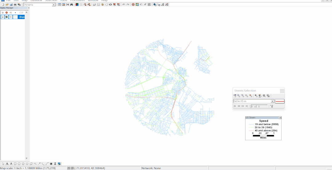The image size is (332, 170).
Task: Open a file with the folder icon
Action: click(7, 4)
